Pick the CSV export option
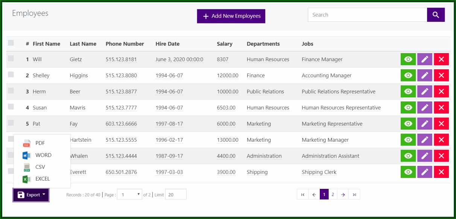The image size is (456, 219). pyautogui.click(x=40, y=167)
